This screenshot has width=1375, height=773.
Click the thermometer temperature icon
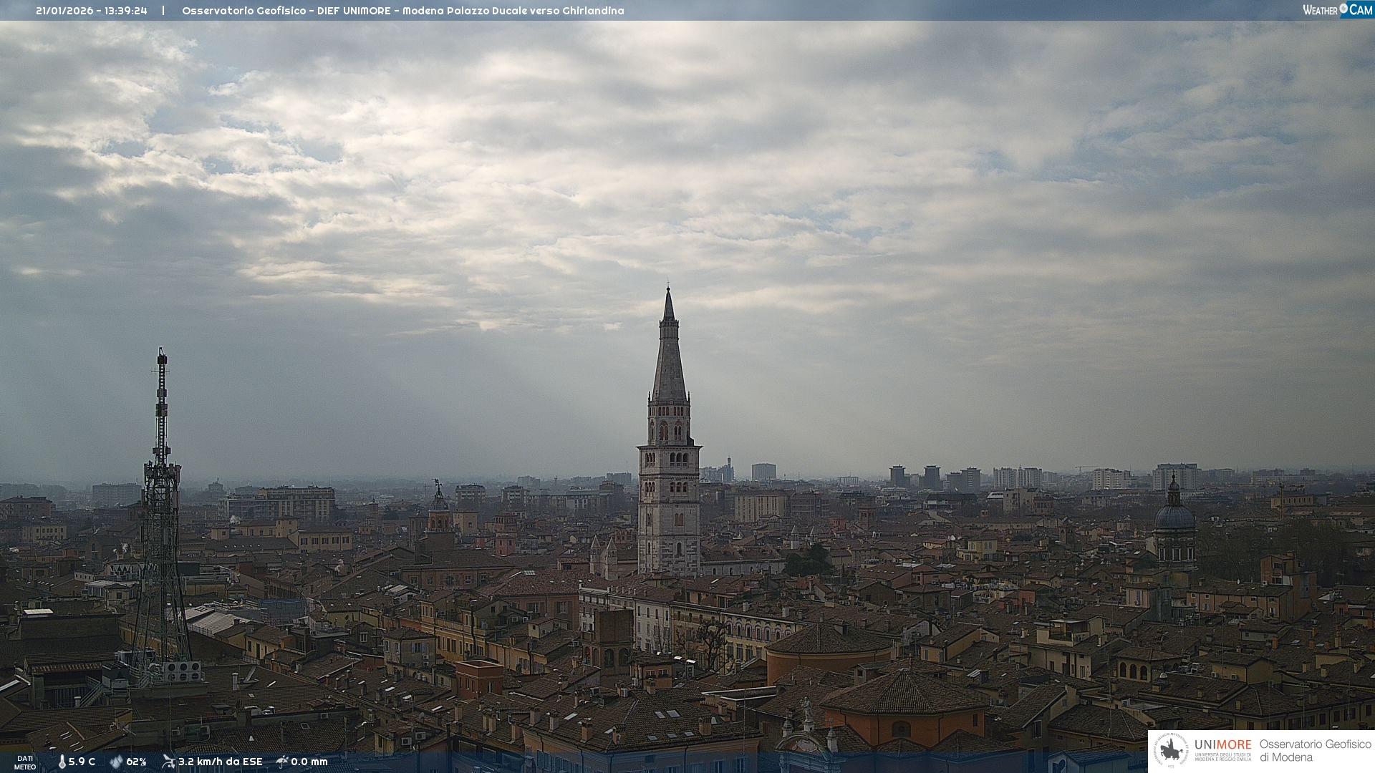click(x=62, y=762)
